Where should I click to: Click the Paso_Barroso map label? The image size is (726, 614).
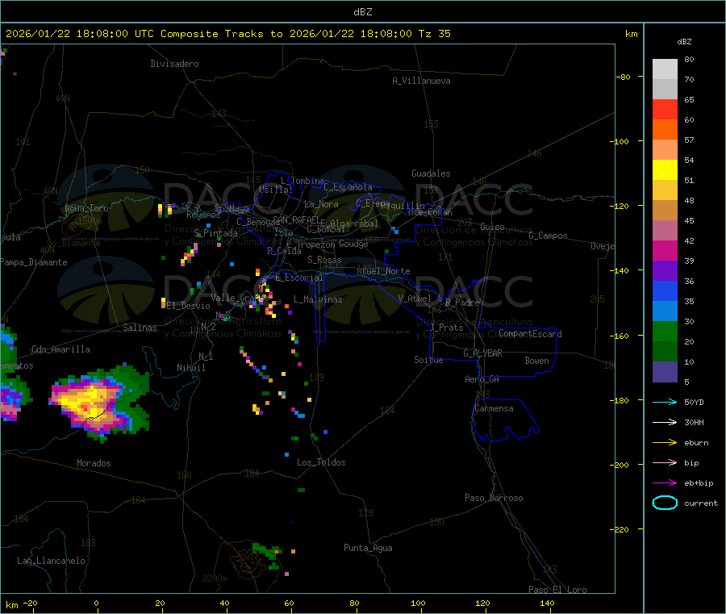494,498
